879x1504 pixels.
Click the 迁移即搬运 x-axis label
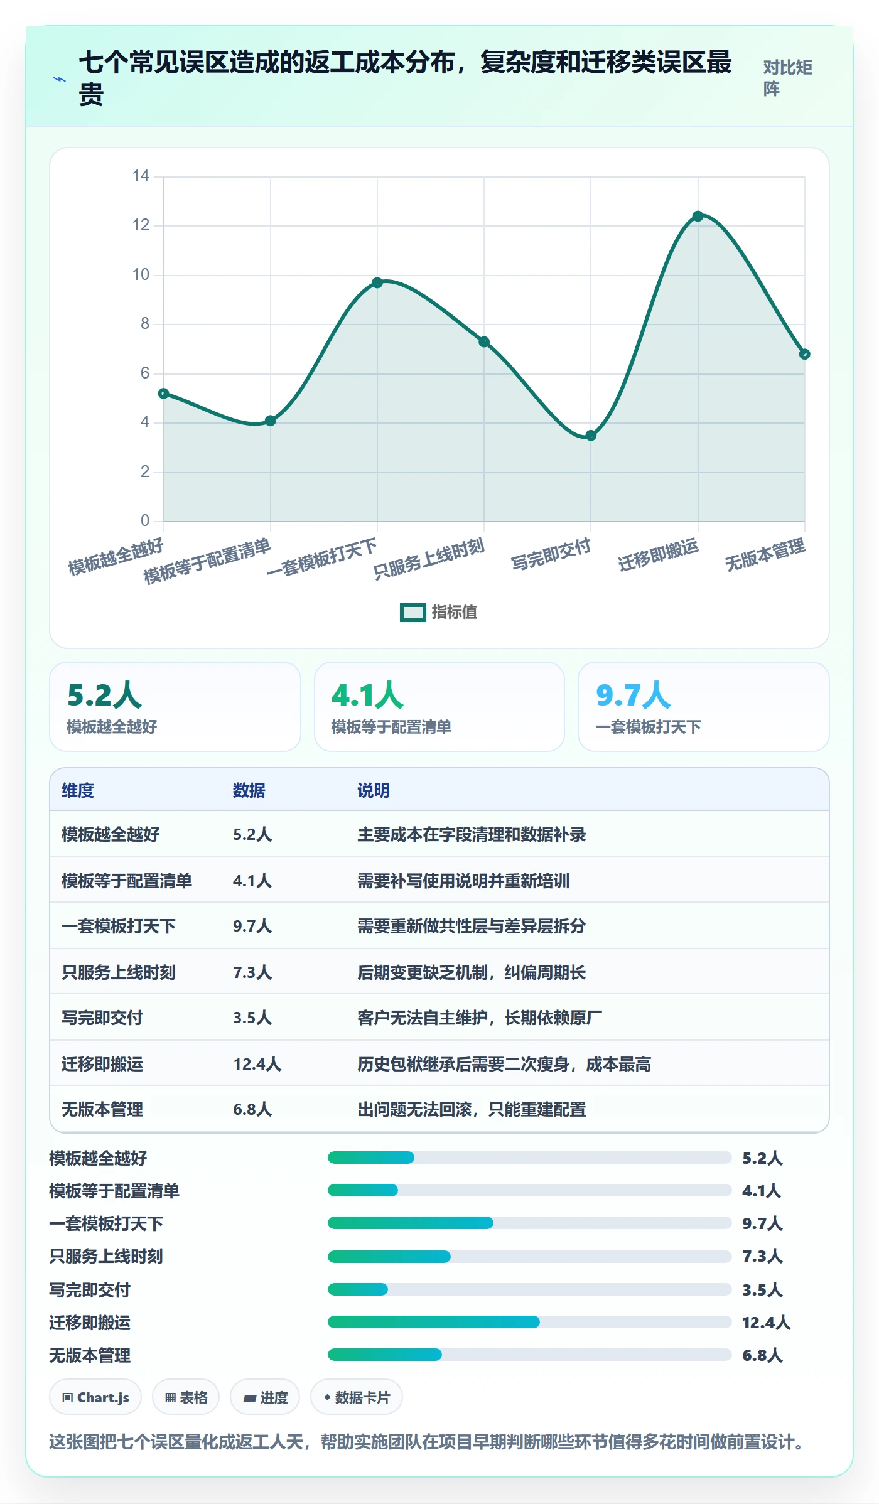(658, 555)
